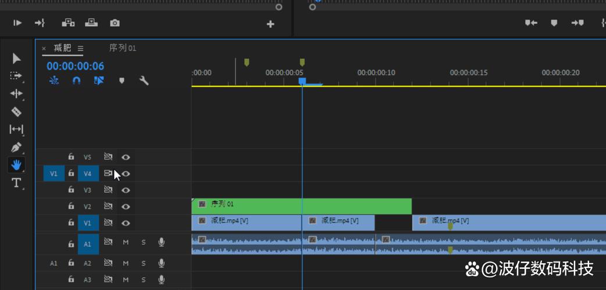Image resolution: width=606 pixels, height=290 pixels.
Task: Export frame using the camera icon
Action: (x=115, y=23)
